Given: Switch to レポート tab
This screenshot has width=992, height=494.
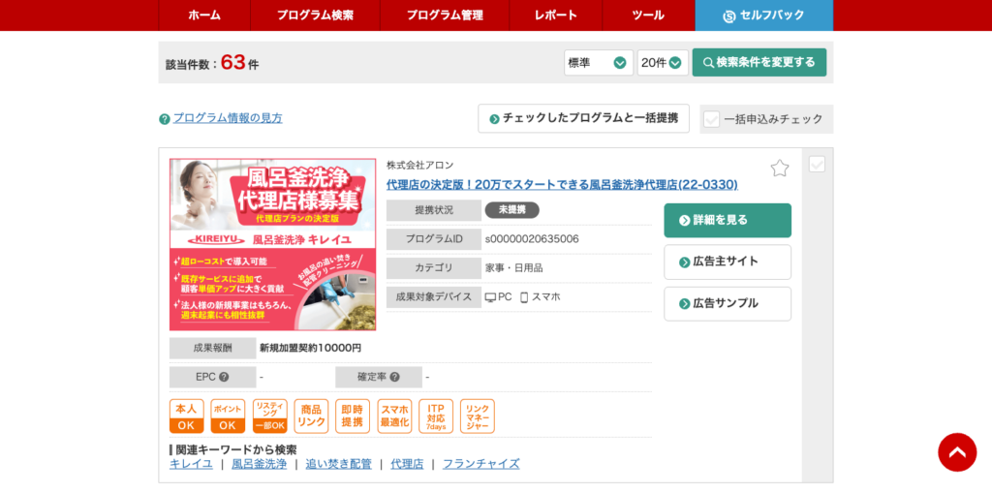Looking at the screenshot, I should click(x=555, y=15).
